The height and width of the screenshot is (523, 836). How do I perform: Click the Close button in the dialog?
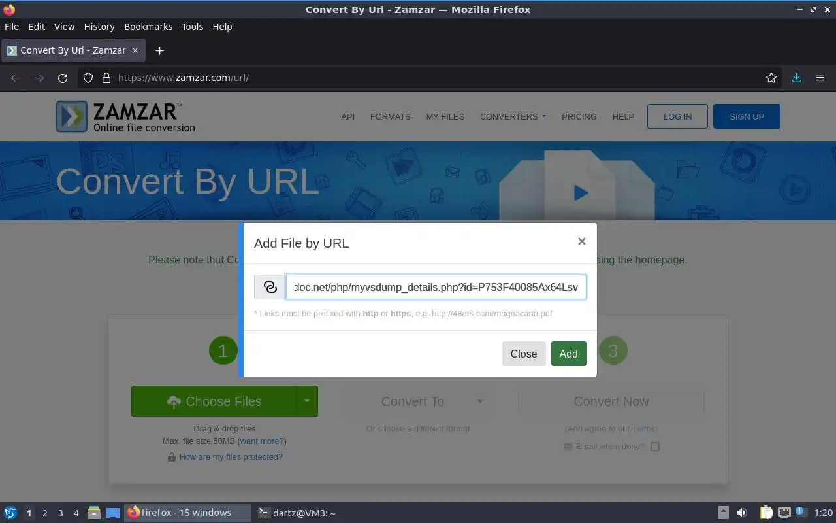tap(524, 354)
